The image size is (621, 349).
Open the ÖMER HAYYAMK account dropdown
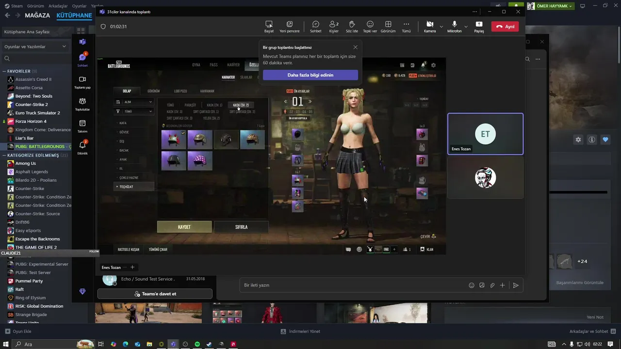pyautogui.click(x=550, y=6)
